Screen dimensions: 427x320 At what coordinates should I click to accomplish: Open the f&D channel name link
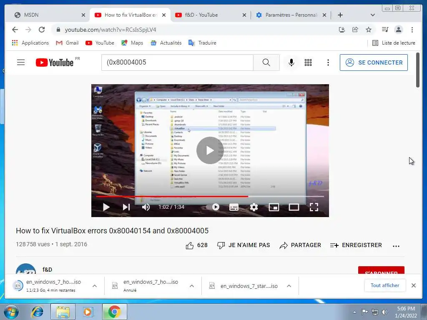click(47, 270)
